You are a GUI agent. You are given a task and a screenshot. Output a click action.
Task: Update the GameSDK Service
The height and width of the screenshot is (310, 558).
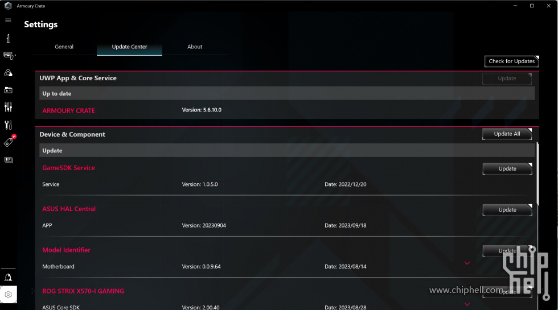[x=507, y=168]
